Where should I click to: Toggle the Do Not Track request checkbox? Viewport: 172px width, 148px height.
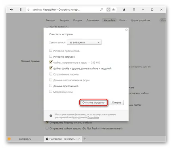coord(47,128)
